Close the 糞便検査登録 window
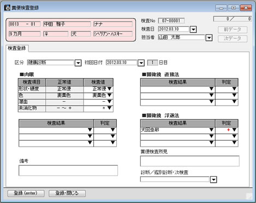This screenshot has height=203, width=256. [x=246, y=8]
